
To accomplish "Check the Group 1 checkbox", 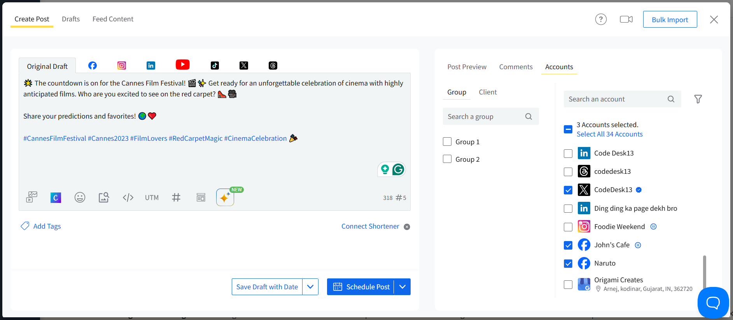I will pyautogui.click(x=447, y=142).
